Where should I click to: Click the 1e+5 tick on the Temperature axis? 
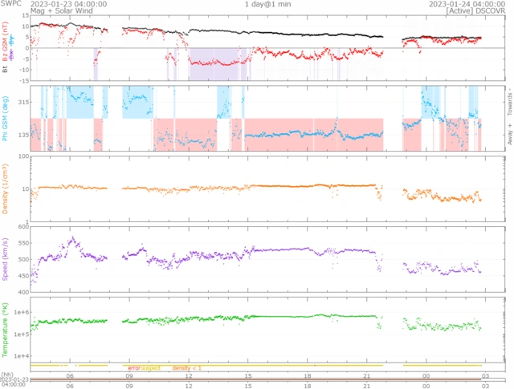(22, 334)
